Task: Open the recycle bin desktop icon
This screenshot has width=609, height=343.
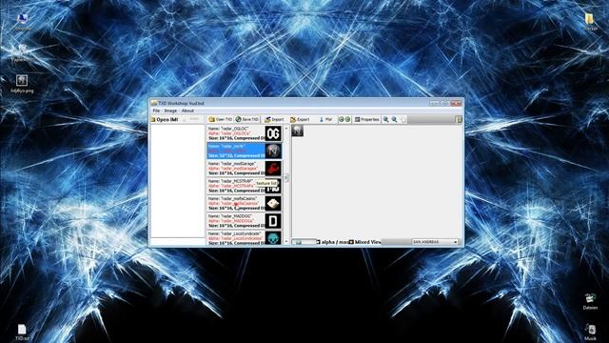Action: coord(22,53)
